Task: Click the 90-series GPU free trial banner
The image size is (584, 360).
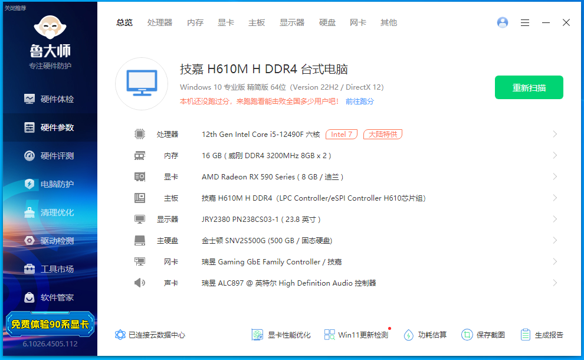Action: tap(50, 324)
